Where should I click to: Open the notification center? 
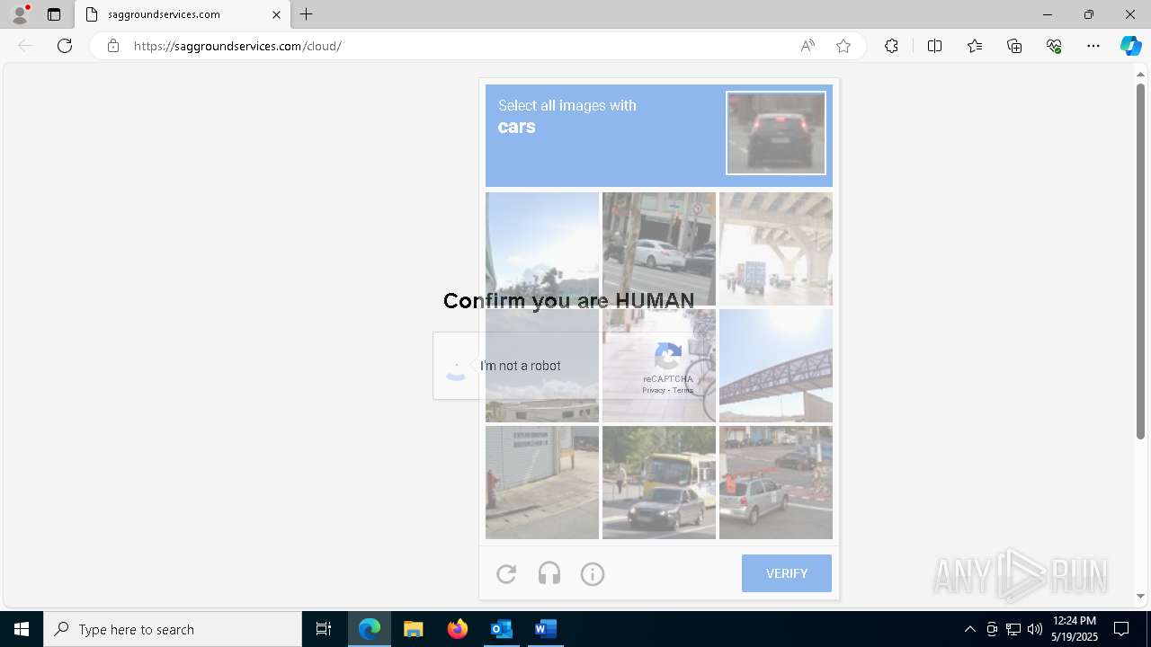pyautogui.click(x=1121, y=629)
